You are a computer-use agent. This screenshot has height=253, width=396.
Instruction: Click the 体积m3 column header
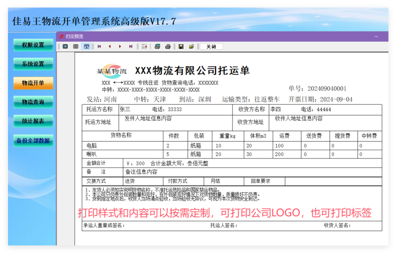pos(258,136)
